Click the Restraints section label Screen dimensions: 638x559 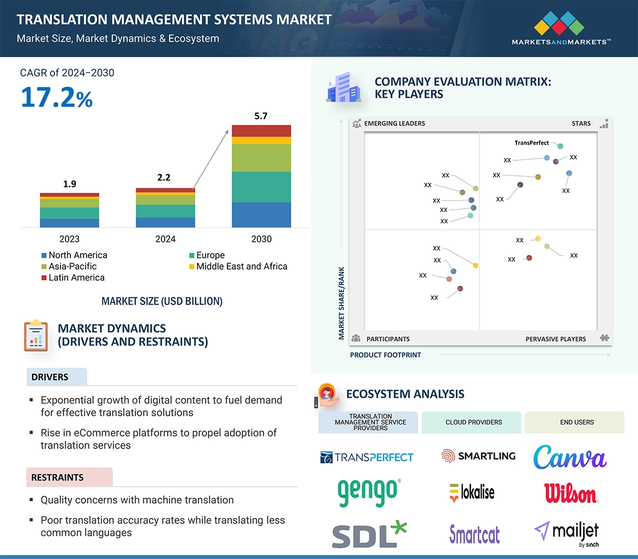pyautogui.click(x=57, y=477)
